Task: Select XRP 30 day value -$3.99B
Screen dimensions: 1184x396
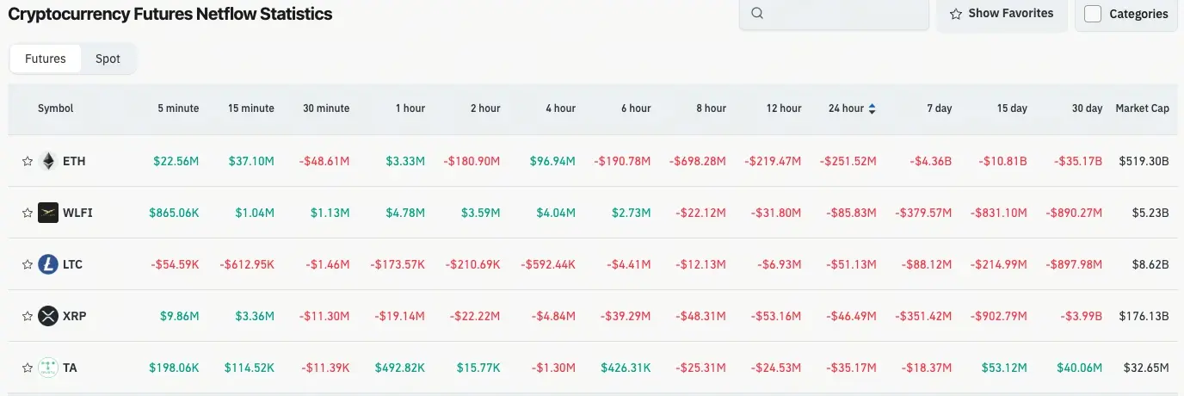Action: (x=1082, y=316)
